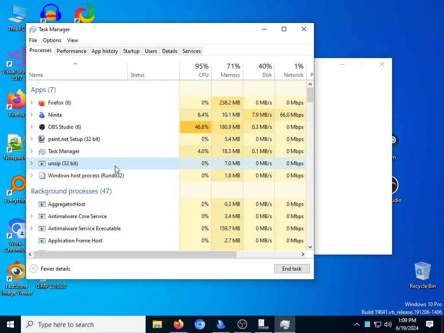
Task: Click the Task Manager taskbar icon
Action: pos(284,324)
